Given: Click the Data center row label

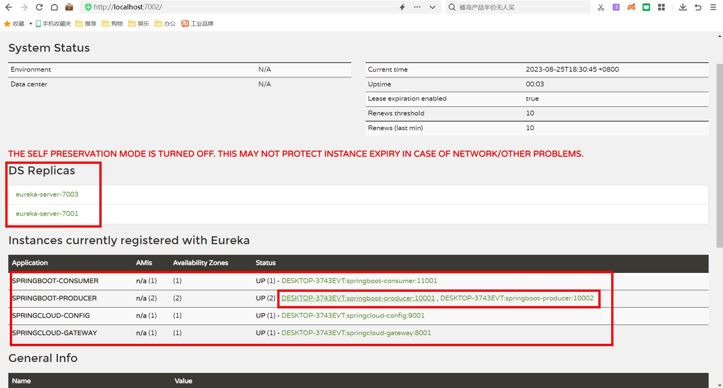Looking at the screenshot, I should (29, 84).
